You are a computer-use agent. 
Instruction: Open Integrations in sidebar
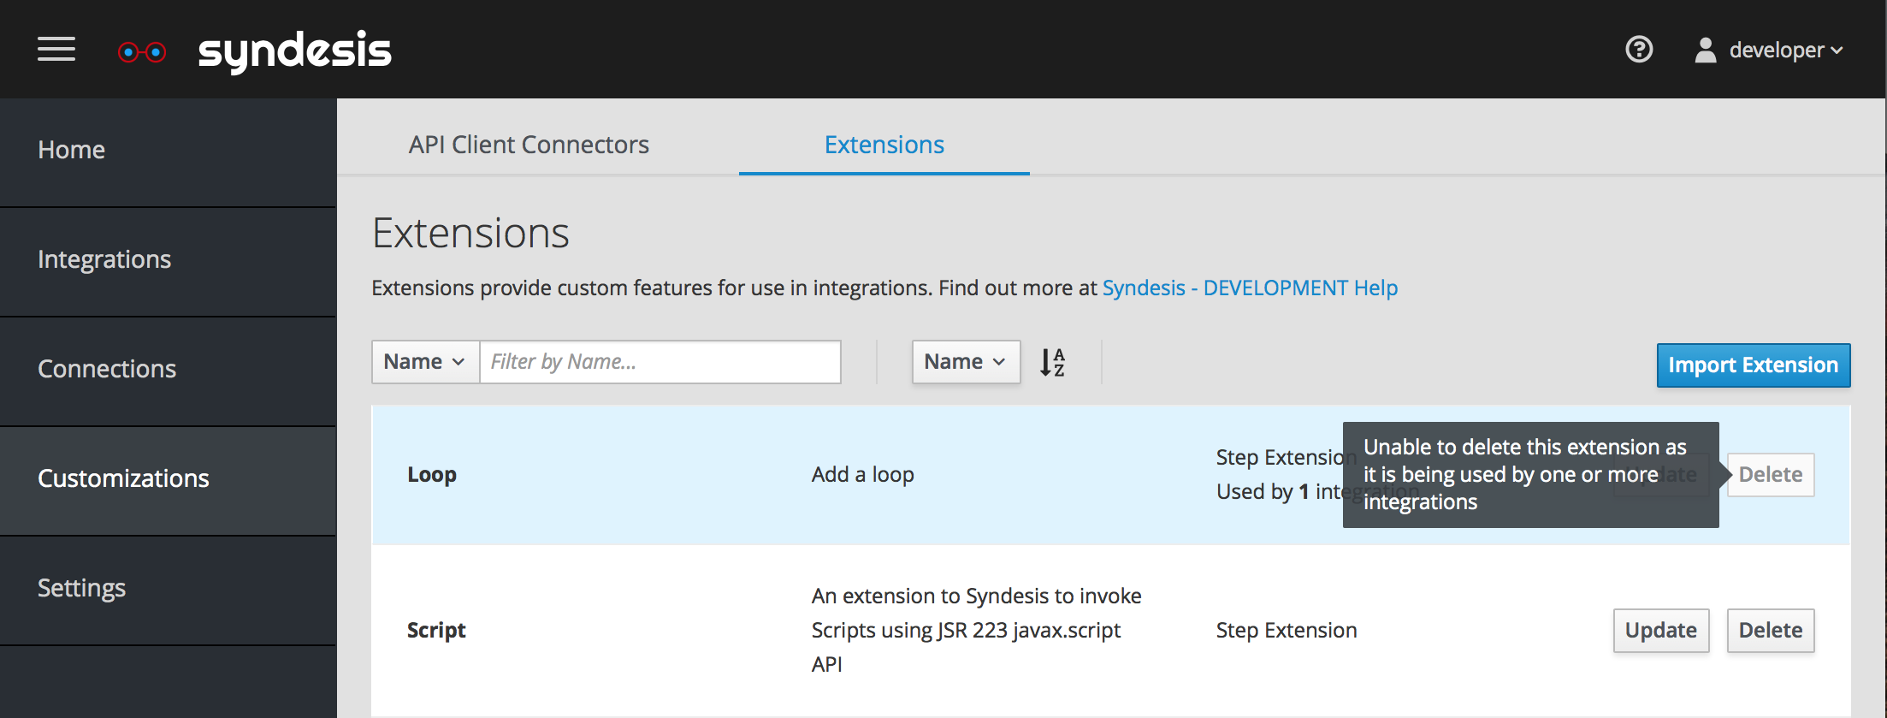[x=168, y=260]
